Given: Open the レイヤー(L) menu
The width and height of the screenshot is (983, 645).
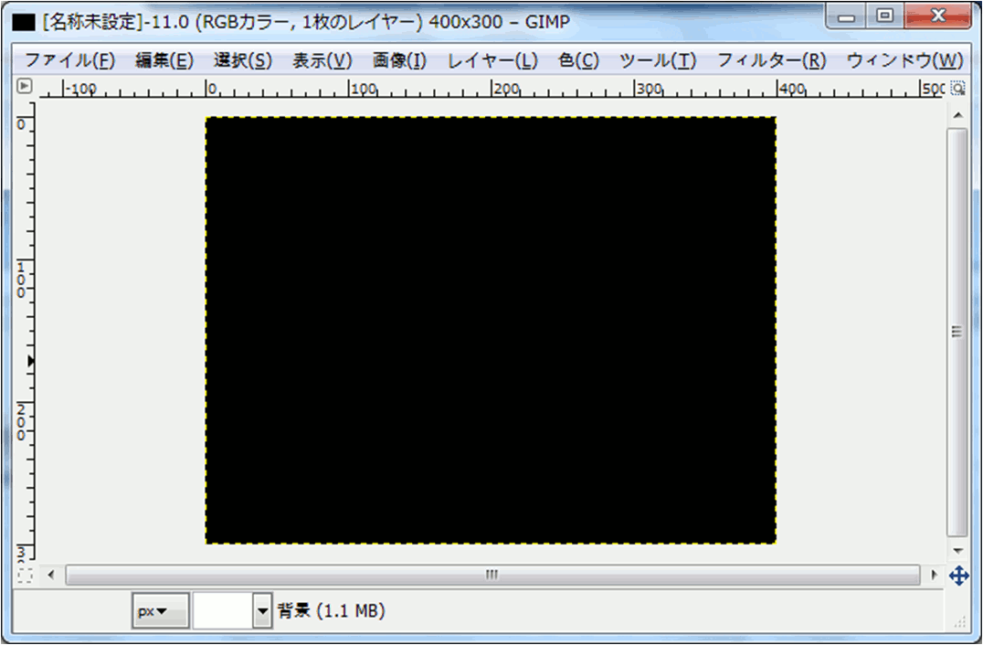Looking at the screenshot, I should 492,60.
